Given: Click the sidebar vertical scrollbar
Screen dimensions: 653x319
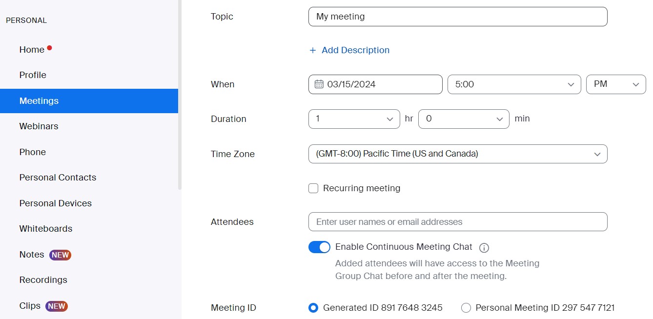Looking at the screenshot, I should (180, 95).
